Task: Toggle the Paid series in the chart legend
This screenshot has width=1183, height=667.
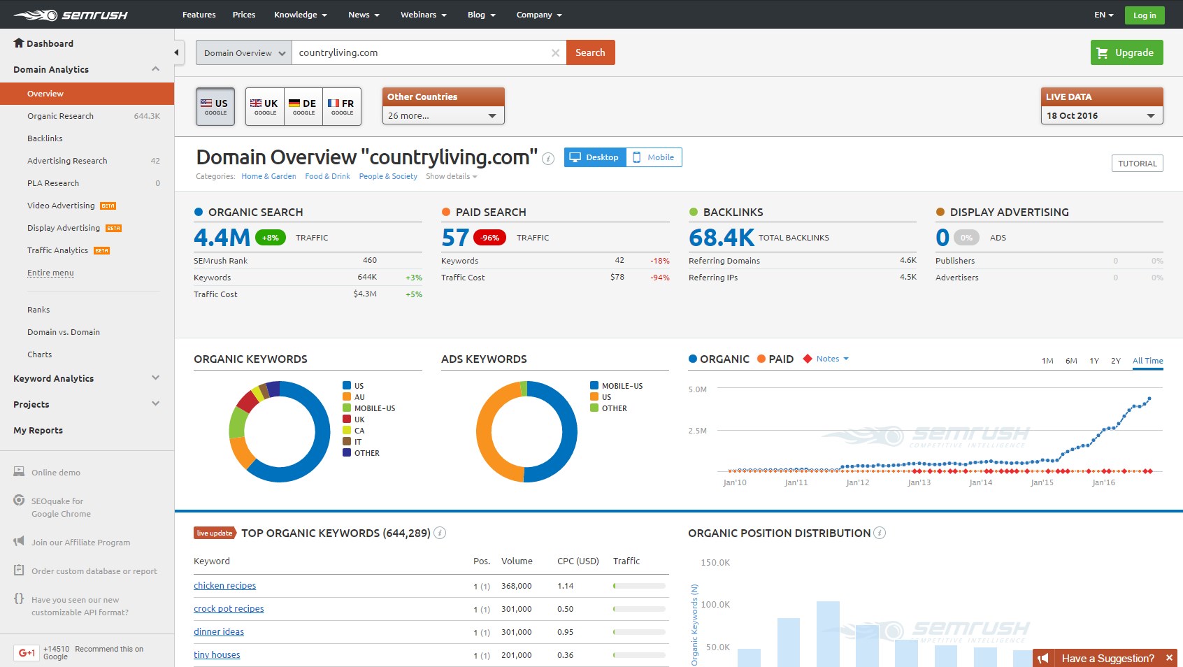Action: pyautogui.click(x=775, y=359)
